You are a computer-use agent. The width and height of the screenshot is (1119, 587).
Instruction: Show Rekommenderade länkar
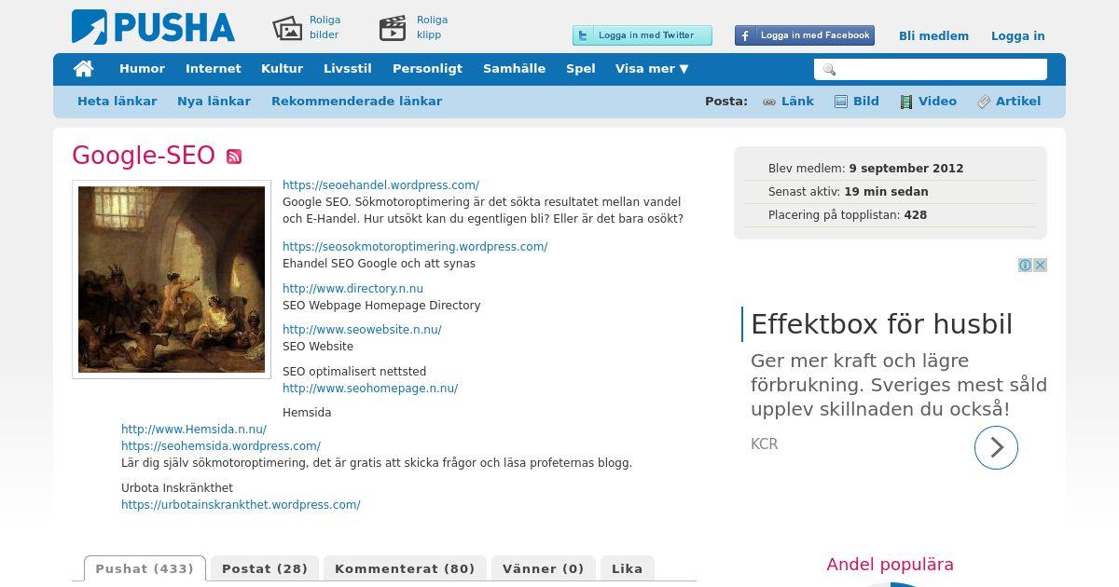tap(356, 102)
